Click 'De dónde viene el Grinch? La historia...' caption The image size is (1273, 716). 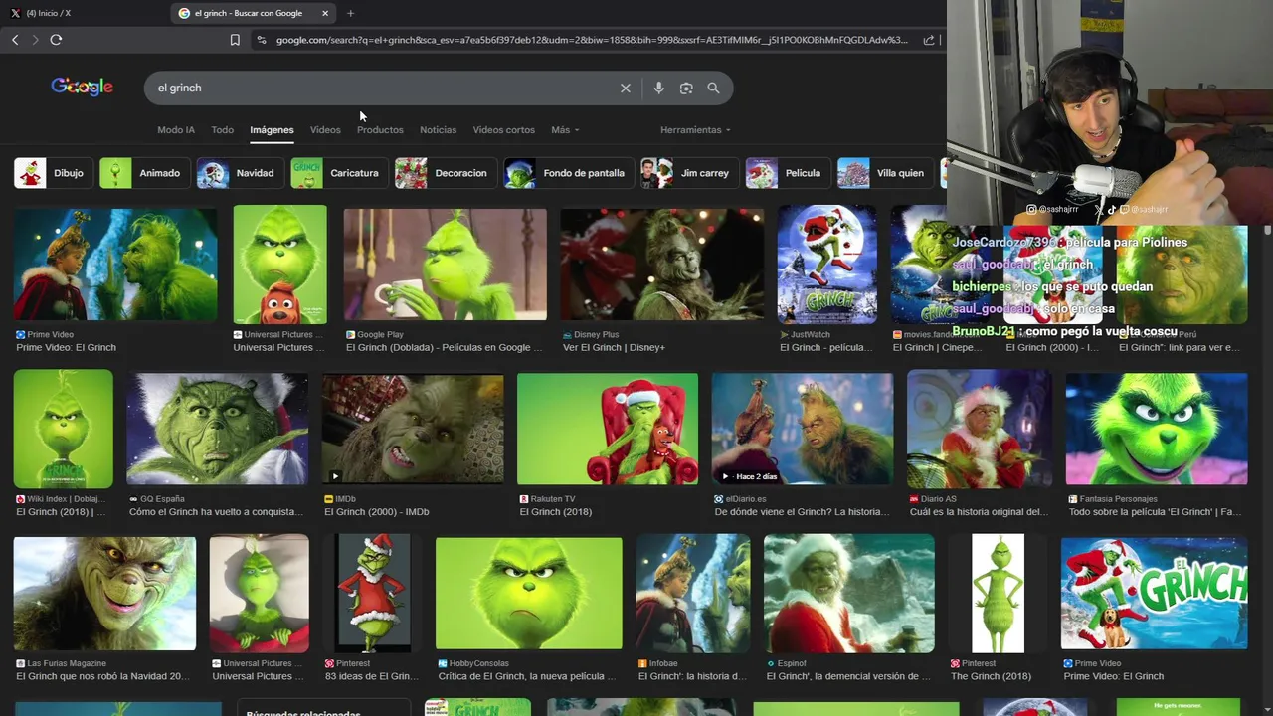click(x=802, y=512)
